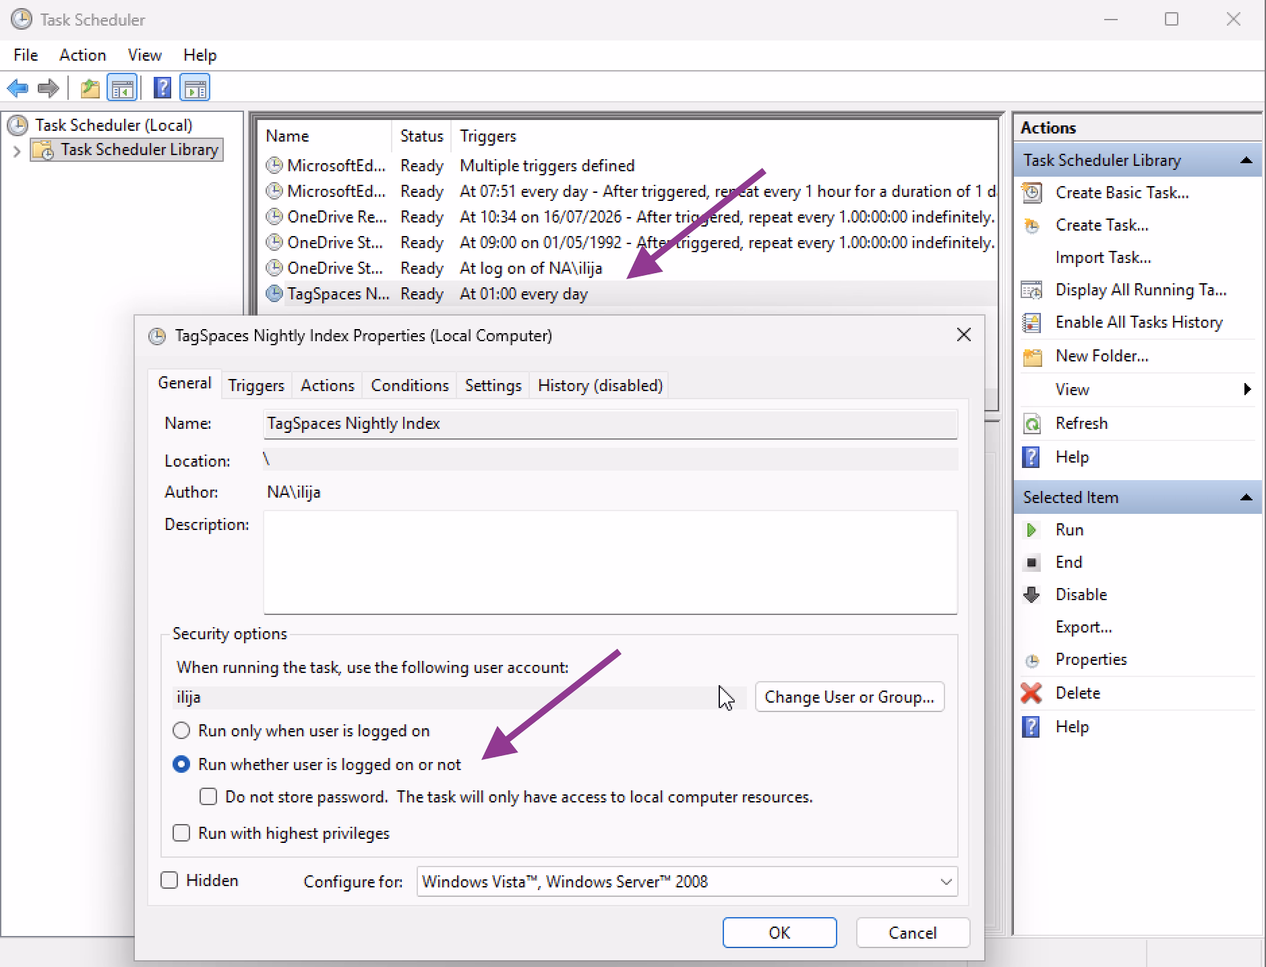1266x967 pixels.
Task: Click Display All Running Tasks icon
Action: (1032, 290)
